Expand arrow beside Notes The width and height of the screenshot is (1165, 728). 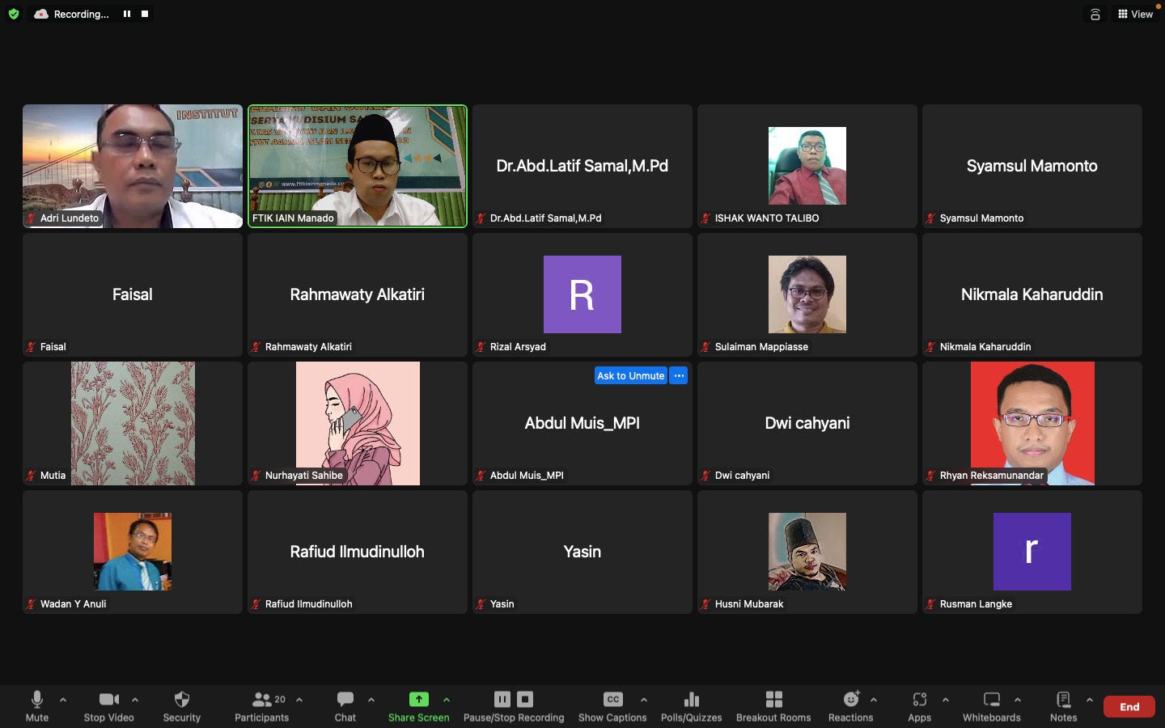click(x=1090, y=700)
